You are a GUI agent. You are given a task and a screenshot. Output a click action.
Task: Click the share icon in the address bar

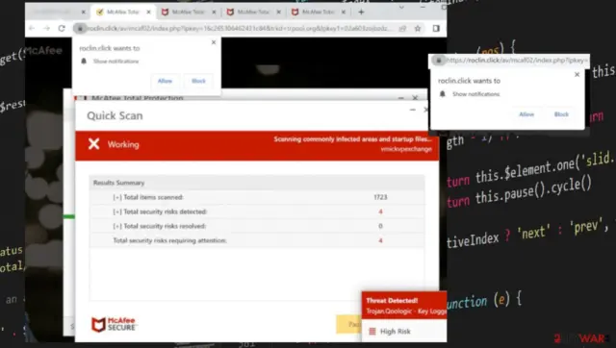point(402,28)
